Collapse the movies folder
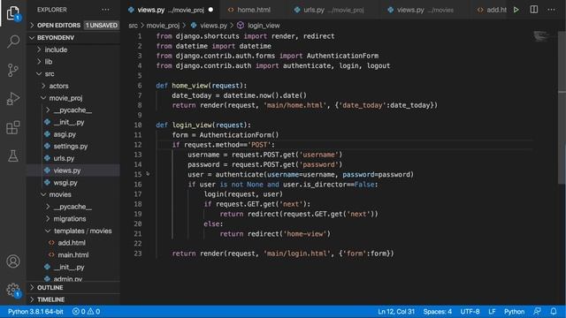The width and height of the screenshot is (566, 318). coord(60,194)
